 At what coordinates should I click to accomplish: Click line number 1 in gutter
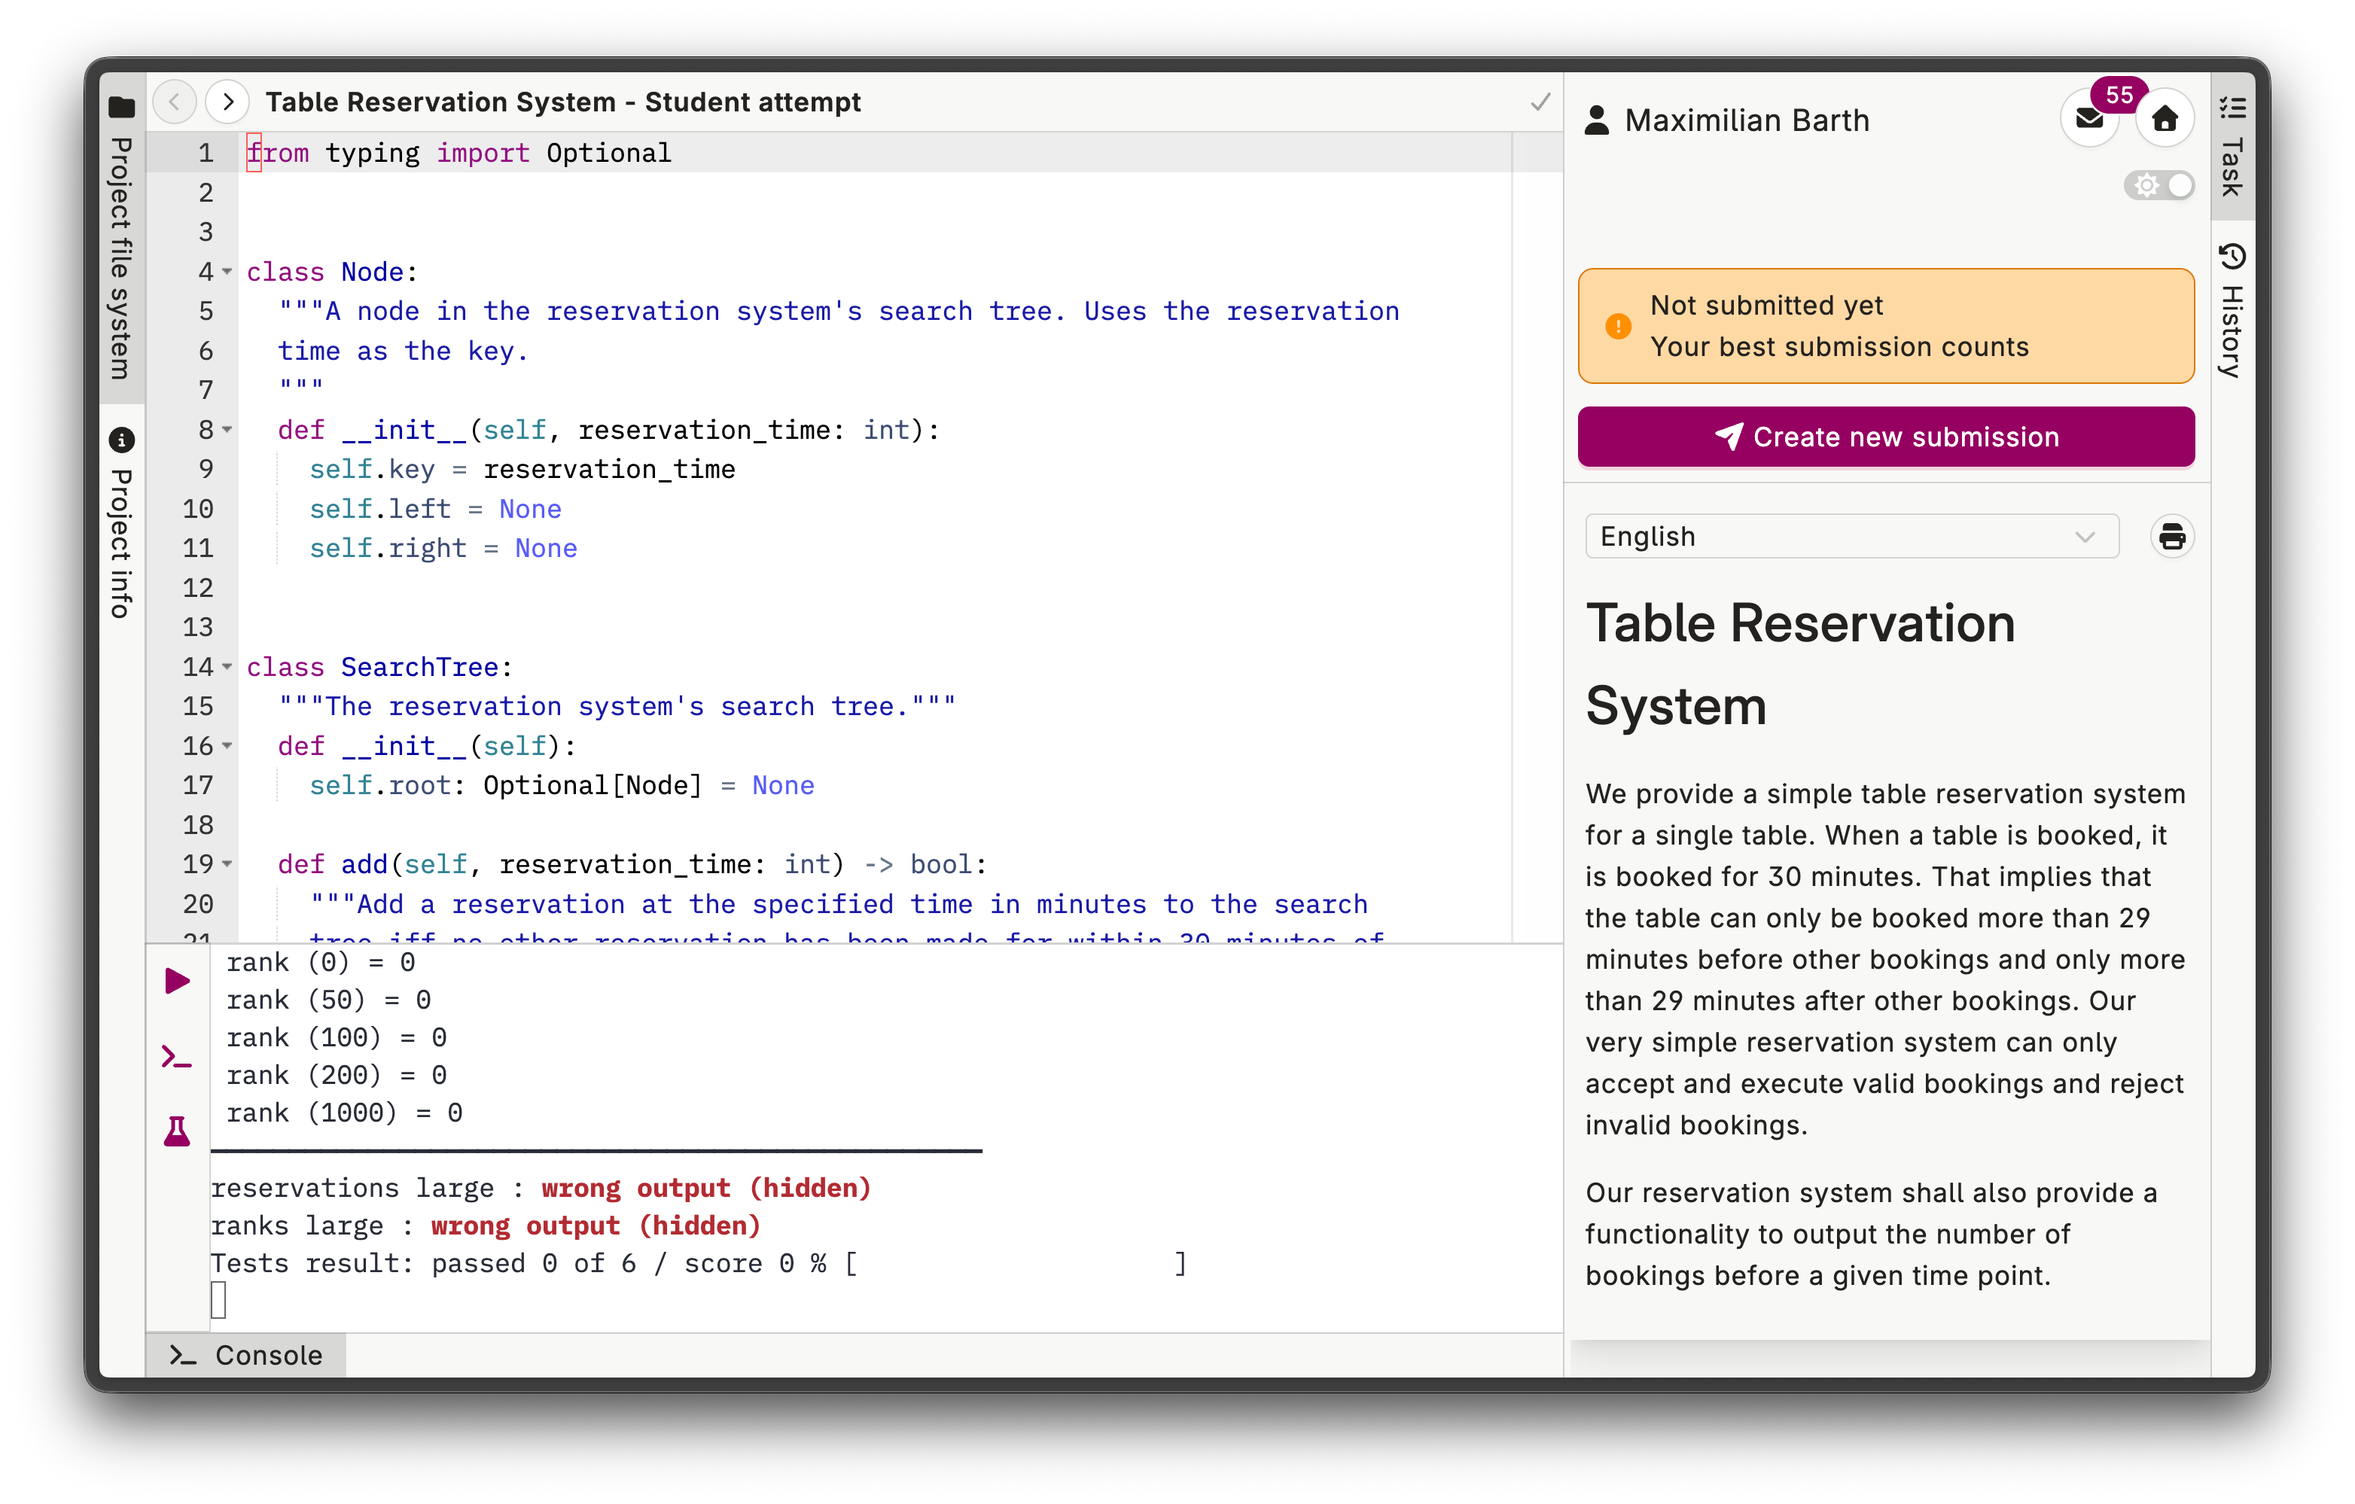click(x=206, y=153)
